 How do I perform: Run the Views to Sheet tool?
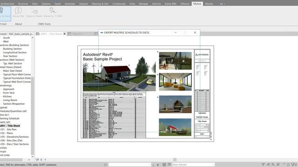[x=34, y=13]
